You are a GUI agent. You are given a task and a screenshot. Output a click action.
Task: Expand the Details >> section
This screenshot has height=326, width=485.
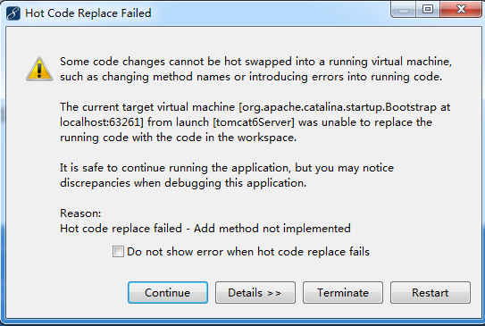(x=255, y=293)
